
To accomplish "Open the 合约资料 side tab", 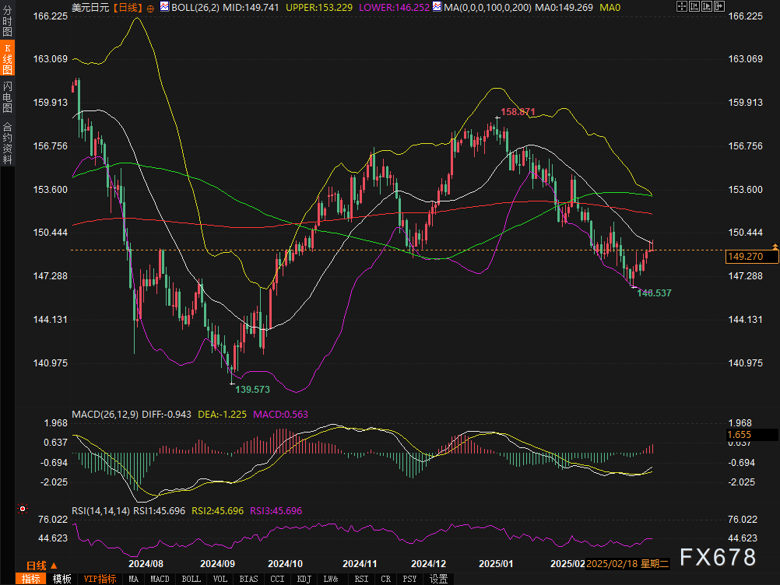I will point(7,142).
